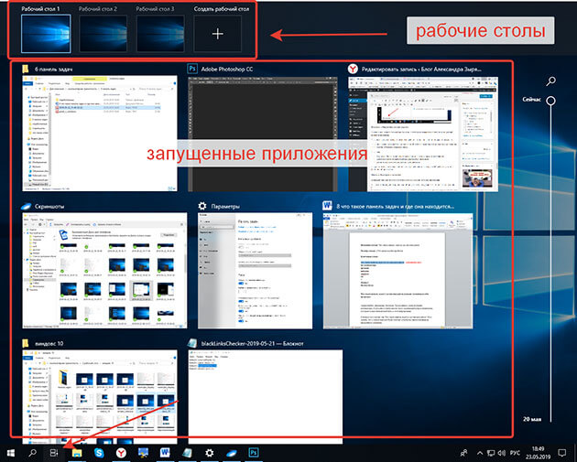This screenshot has width=577, height=462.
Task: Select the blackLinksChecker Блокнот window
Action: pos(266,397)
